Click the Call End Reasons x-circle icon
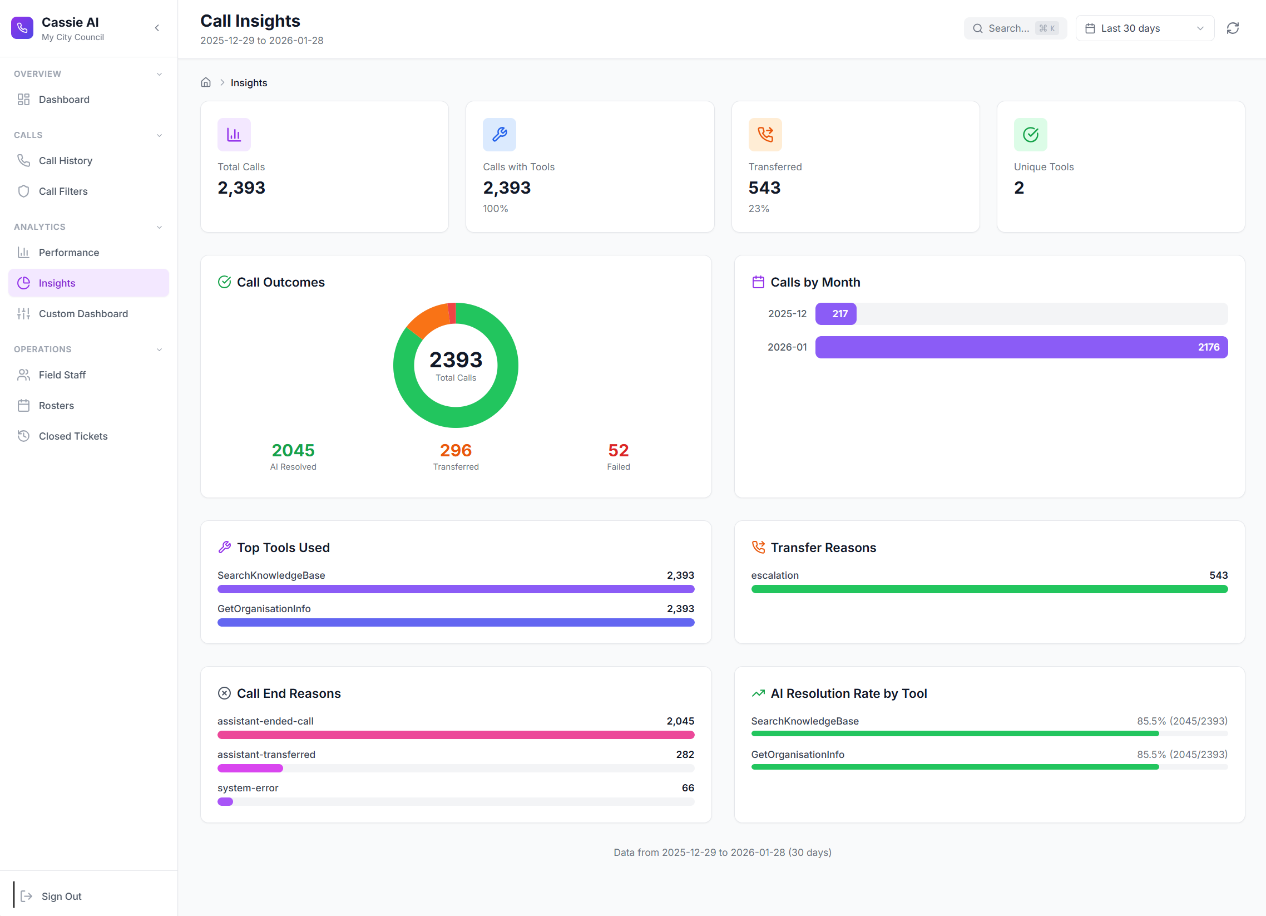 pos(224,693)
